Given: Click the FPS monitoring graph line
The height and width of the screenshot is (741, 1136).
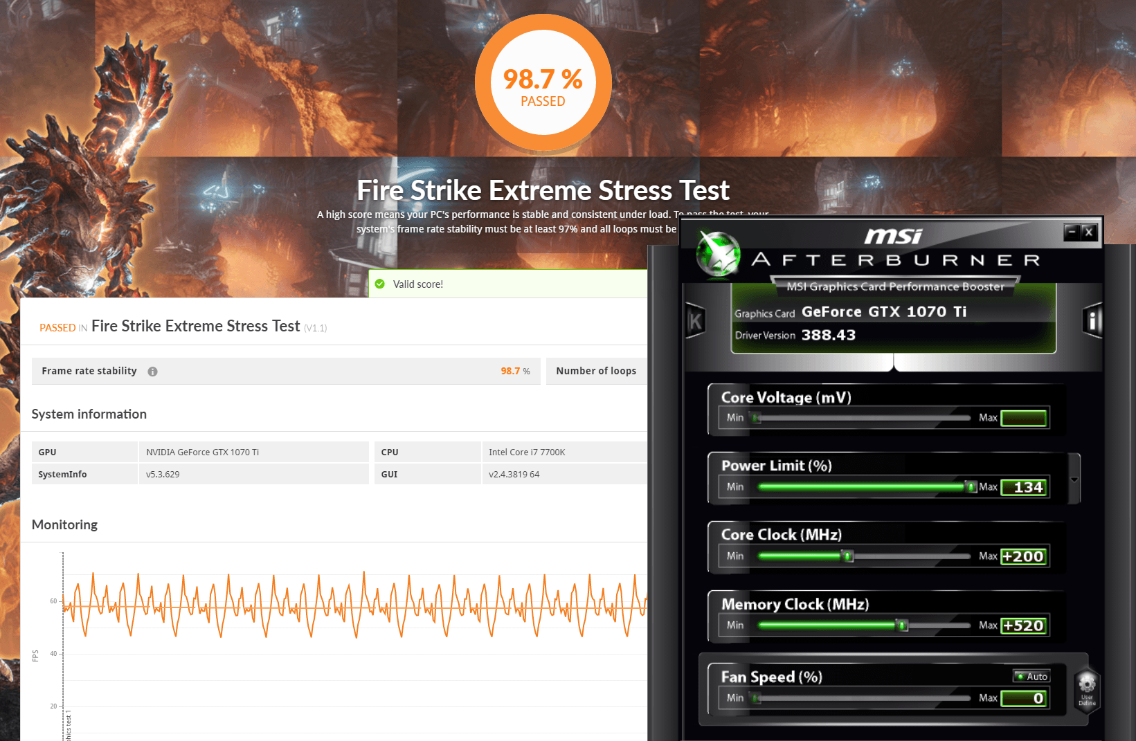Looking at the screenshot, I should [x=354, y=605].
